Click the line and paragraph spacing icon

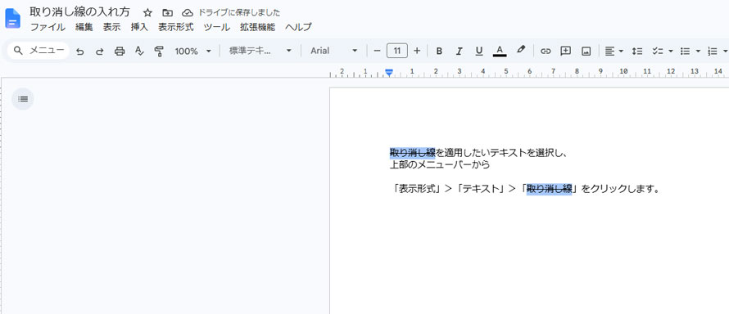(x=637, y=51)
